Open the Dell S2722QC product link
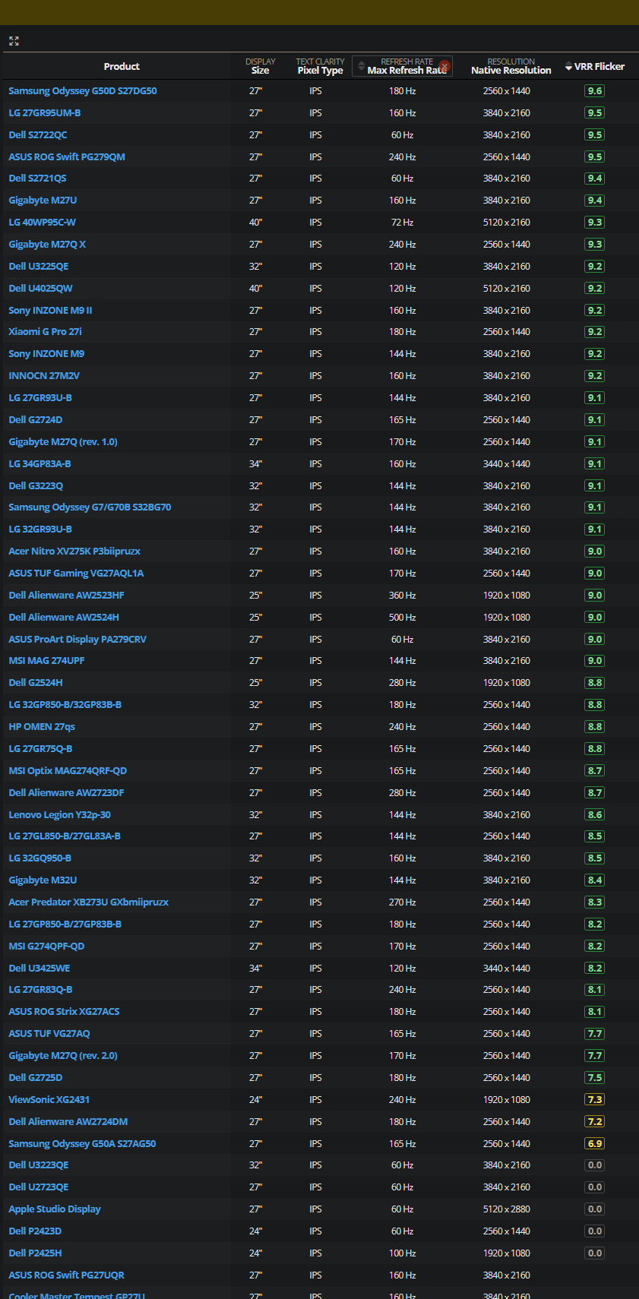The height and width of the screenshot is (1299, 639). [38, 134]
